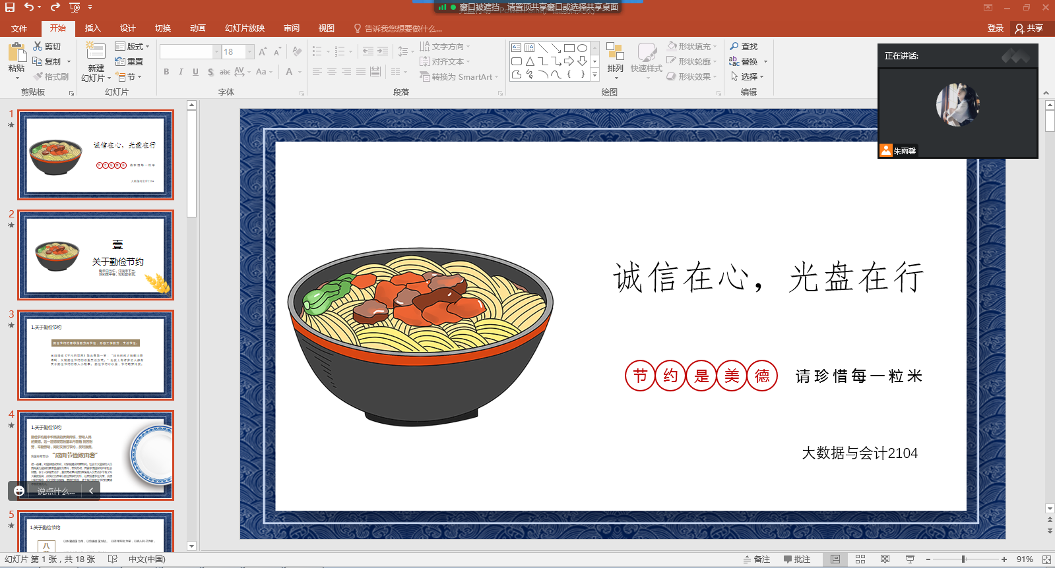The height and width of the screenshot is (568, 1055).
Task: Switch to Reading view in status bar
Action: click(x=885, y=559)
